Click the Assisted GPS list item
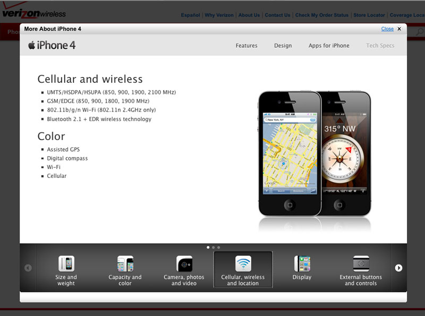 coord(63,149)
